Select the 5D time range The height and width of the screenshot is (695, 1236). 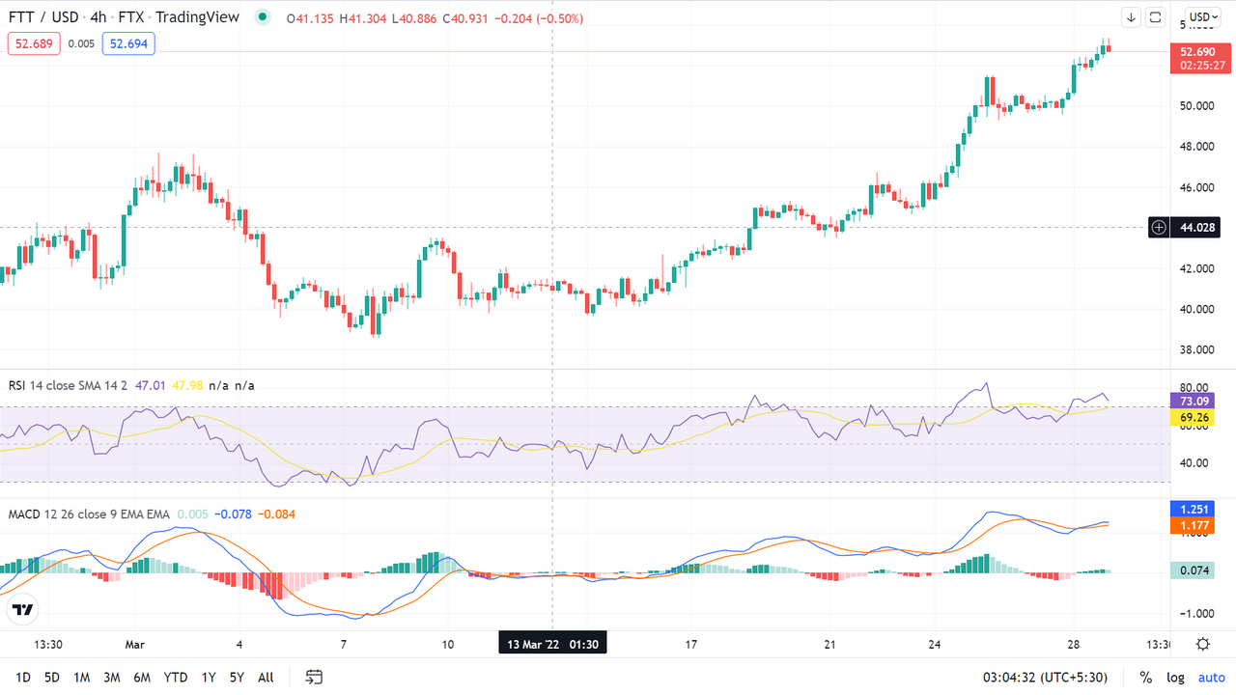52,678
